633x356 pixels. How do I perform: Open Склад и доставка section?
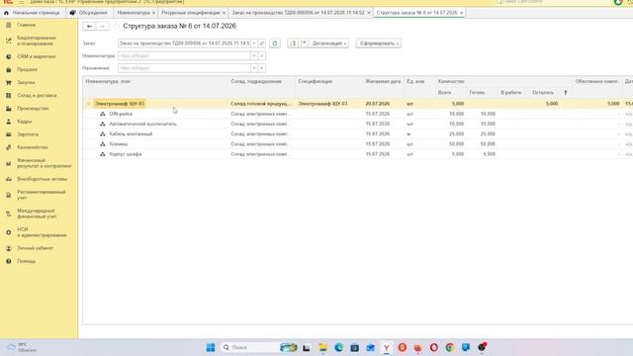pos(37,95)
